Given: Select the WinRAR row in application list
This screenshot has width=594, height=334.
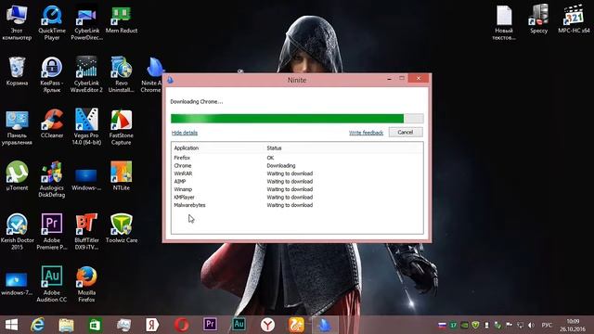Looking at the screenshot, I should click(297, 173).
